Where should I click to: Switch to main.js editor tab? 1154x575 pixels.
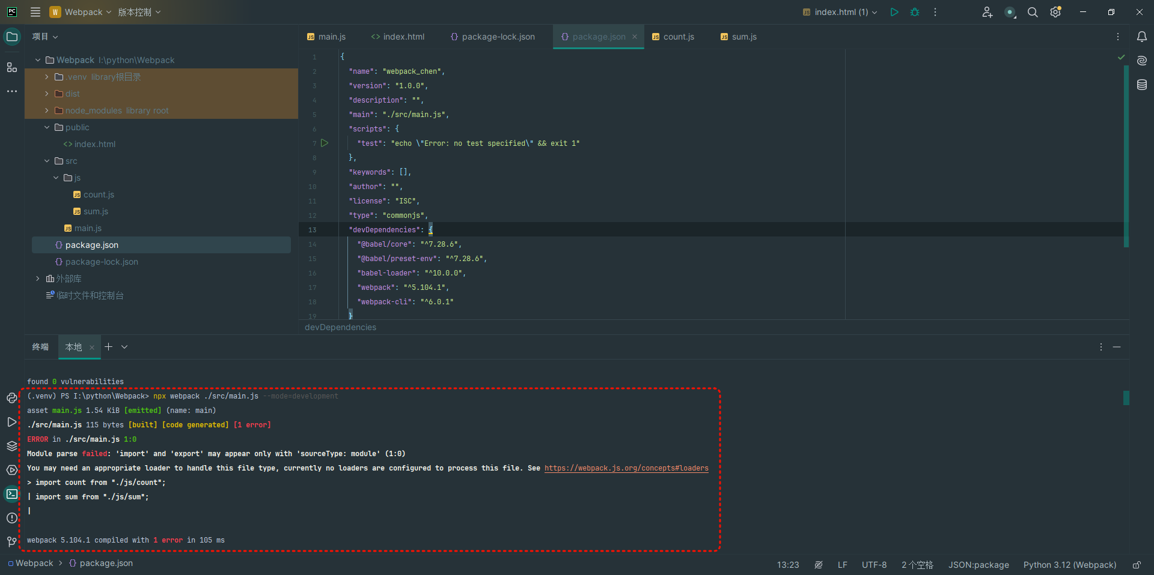326,37
